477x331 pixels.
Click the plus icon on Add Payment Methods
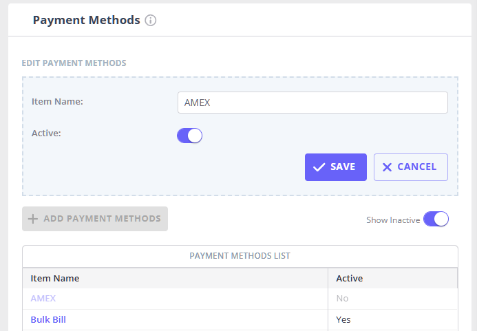(x=32, y=219)
